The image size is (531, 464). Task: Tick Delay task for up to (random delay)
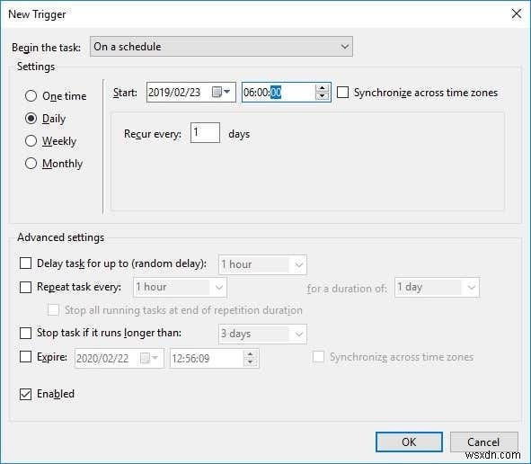coord(25,263)
